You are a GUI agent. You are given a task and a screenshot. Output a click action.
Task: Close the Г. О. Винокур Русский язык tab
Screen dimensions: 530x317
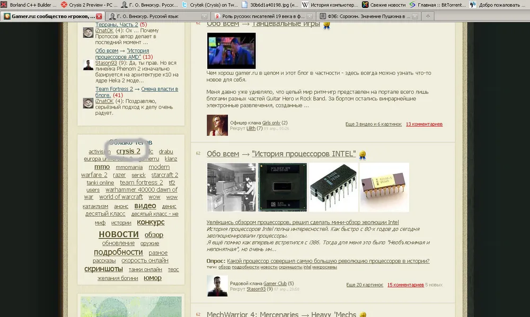tap(204, 16)
